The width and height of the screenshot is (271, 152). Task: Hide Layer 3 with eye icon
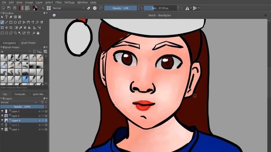point(2,111)
